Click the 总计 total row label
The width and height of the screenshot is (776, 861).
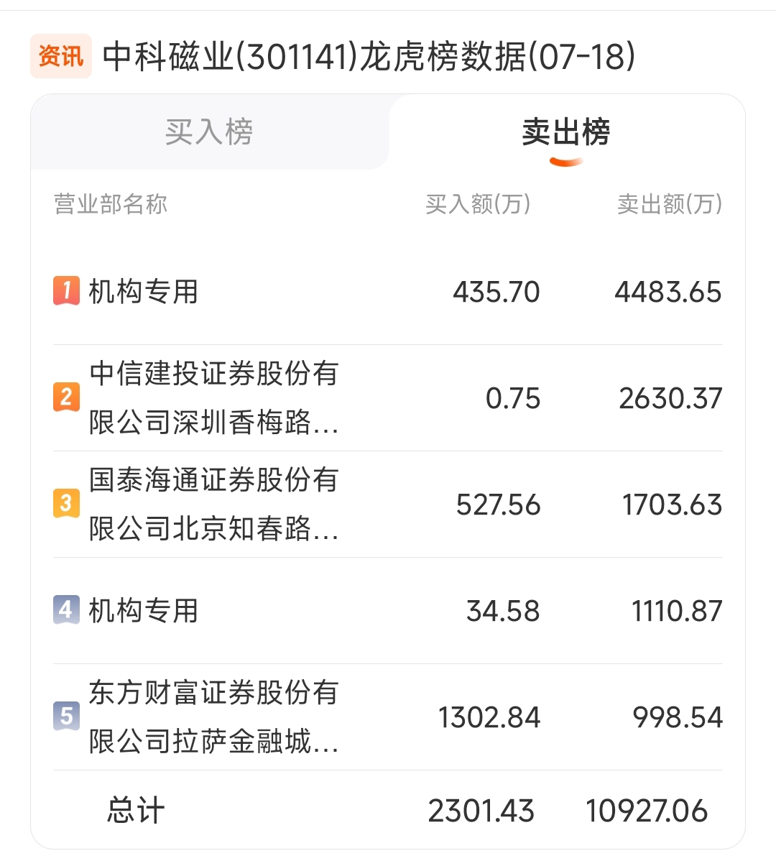pyautogui.click(x=136, y=811)
